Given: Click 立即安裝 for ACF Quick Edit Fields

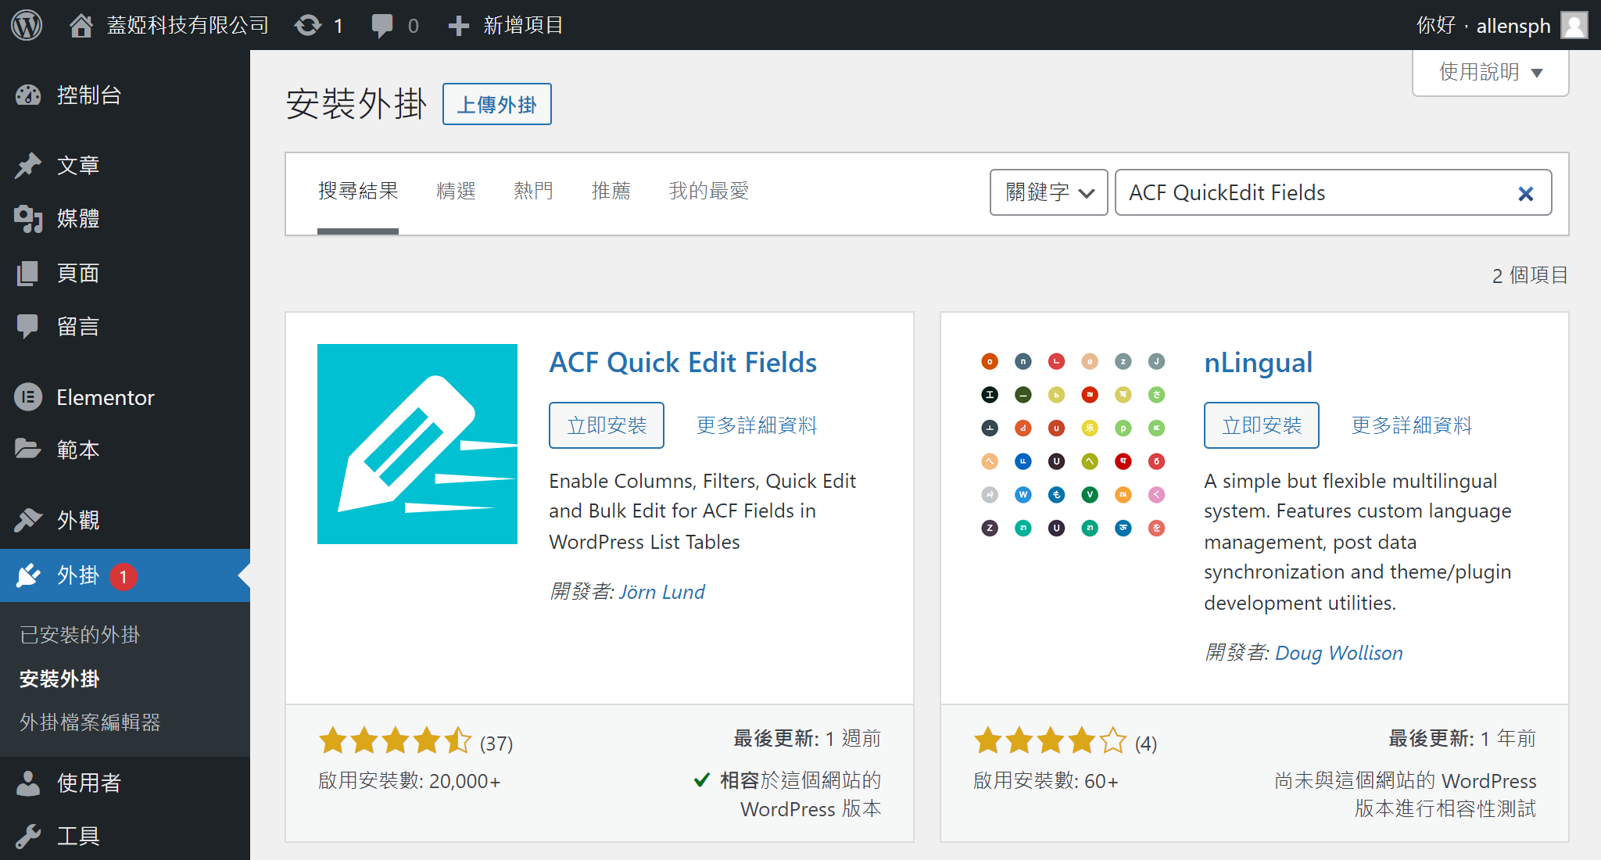Looking at the screenshot, I should pos(607,425).
